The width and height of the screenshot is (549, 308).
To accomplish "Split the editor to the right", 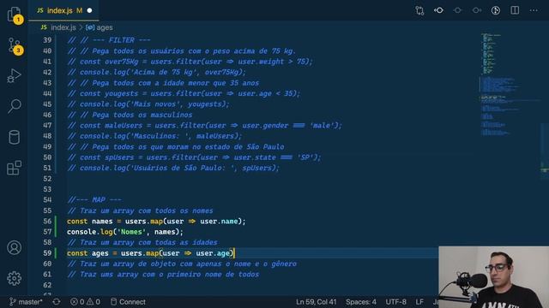I will coord(515,10).
